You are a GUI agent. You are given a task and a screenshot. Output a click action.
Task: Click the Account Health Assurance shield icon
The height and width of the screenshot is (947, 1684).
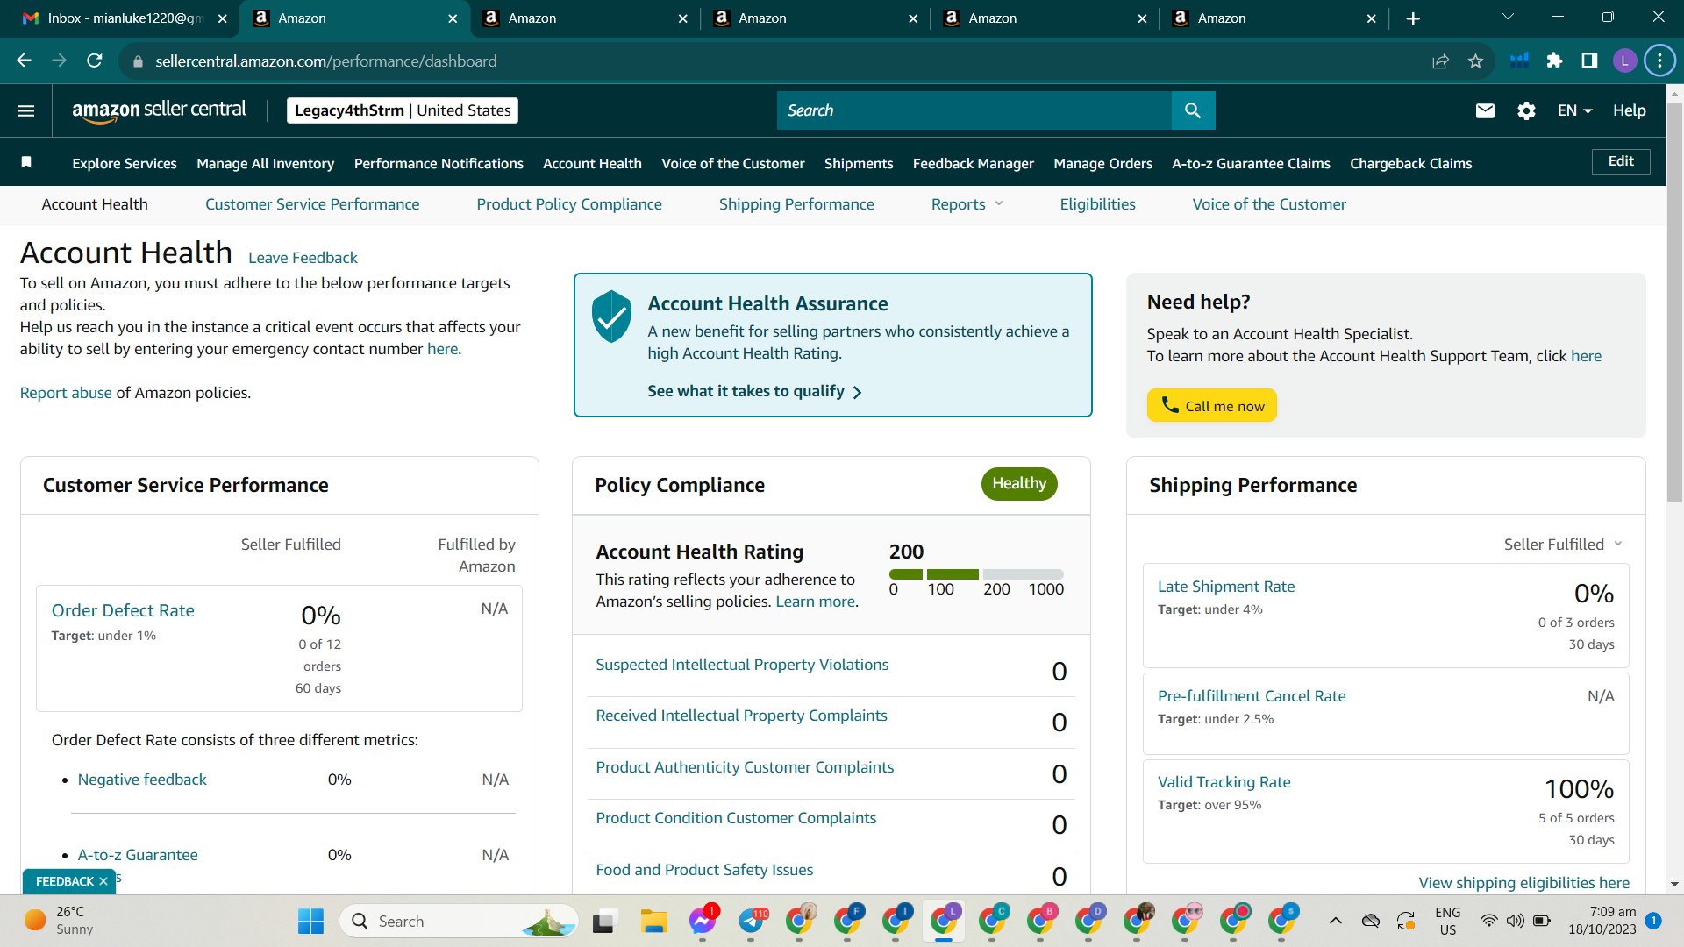click(x=611, y=317)
